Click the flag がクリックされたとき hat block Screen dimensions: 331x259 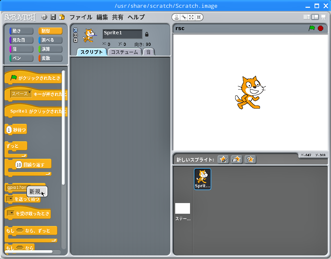[x=33, y=77]
